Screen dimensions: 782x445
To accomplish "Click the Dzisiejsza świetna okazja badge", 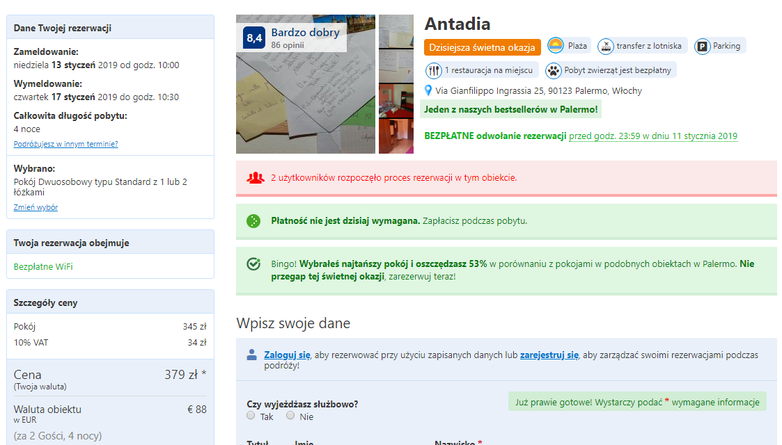I will tap(483, 47).
